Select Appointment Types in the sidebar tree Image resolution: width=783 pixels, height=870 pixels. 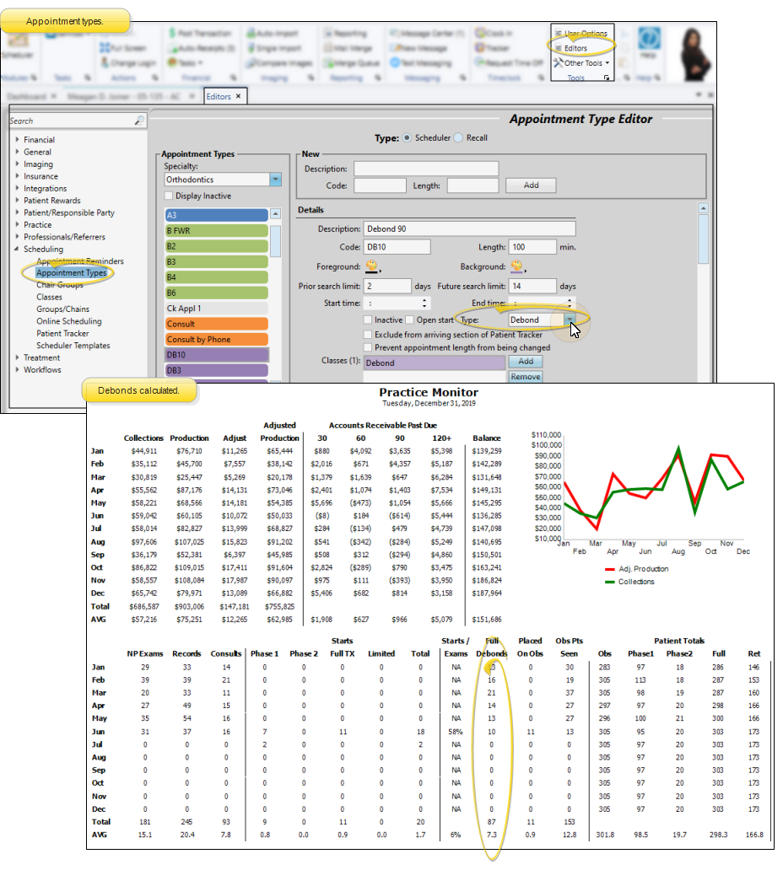coord(71,273)
